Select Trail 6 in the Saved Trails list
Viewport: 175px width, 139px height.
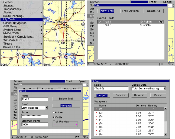(x=108, y=25)
